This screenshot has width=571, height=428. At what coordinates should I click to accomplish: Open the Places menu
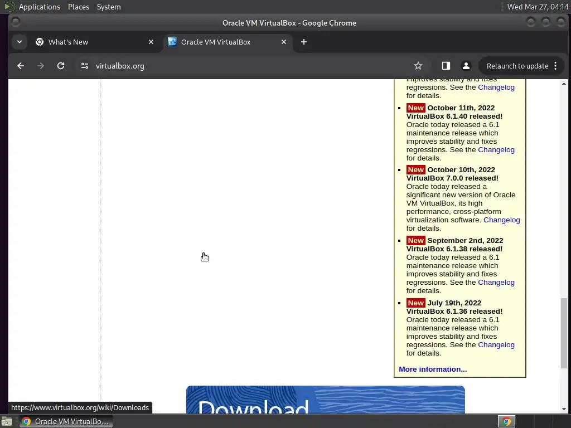point(79,7)
